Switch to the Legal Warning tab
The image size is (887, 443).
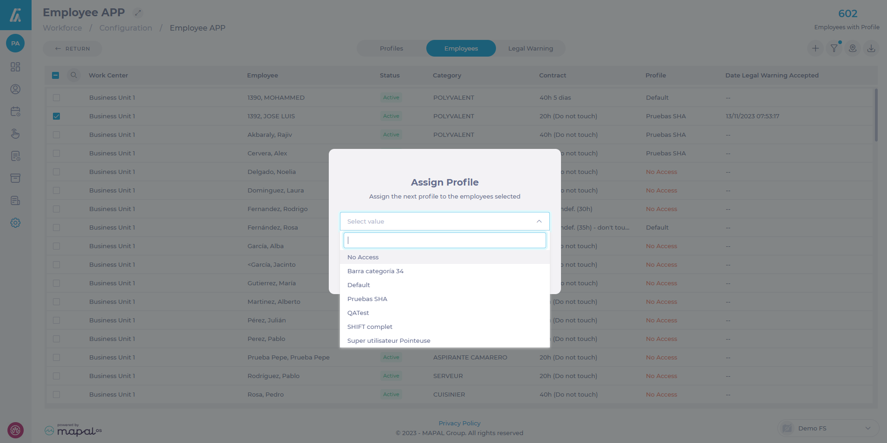pyautogui.click(x=530, y=48)
